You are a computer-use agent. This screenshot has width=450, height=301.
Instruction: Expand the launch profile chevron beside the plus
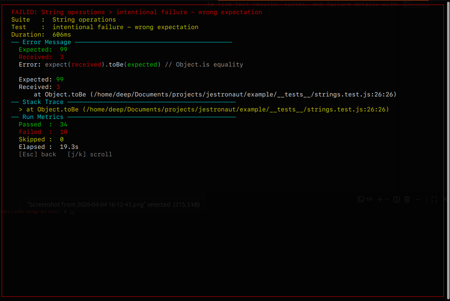coord(387,200)
